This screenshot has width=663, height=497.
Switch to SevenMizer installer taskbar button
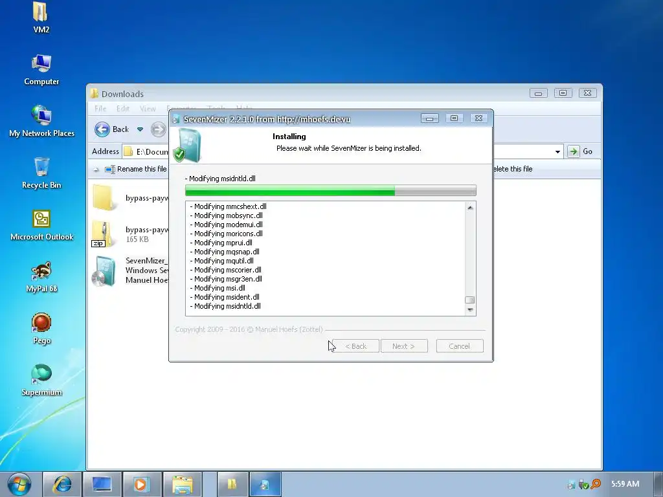point(265,484)
